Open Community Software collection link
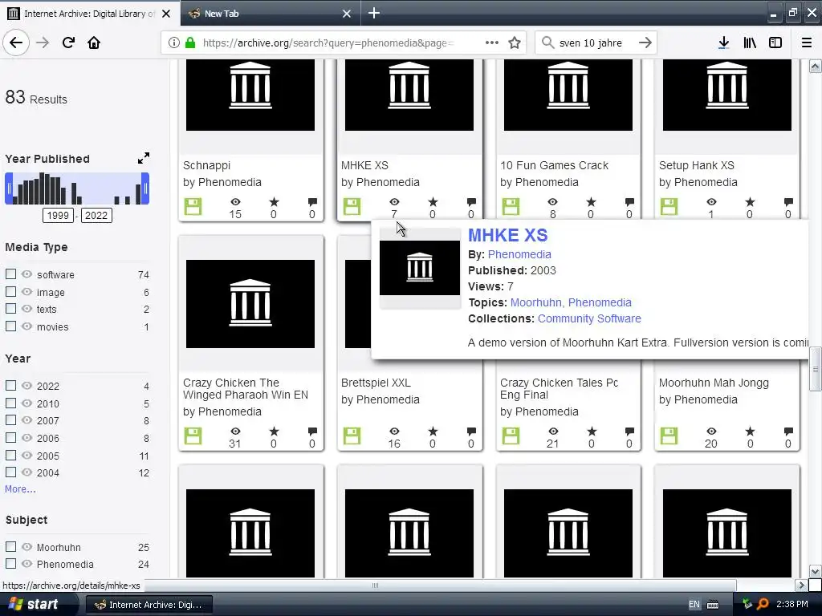The width and height of the screenshot is (822, 616). 589,318
